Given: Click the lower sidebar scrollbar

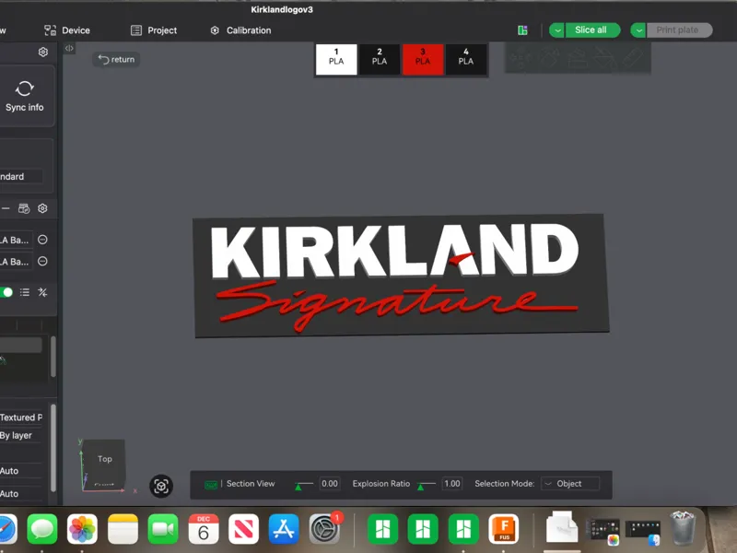Looking at the screenshot, I should tap(53, 448).
